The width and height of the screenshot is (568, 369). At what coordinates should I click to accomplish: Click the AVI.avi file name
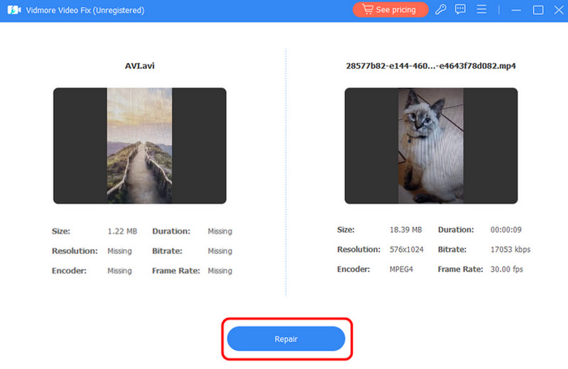tap(140, 66)
